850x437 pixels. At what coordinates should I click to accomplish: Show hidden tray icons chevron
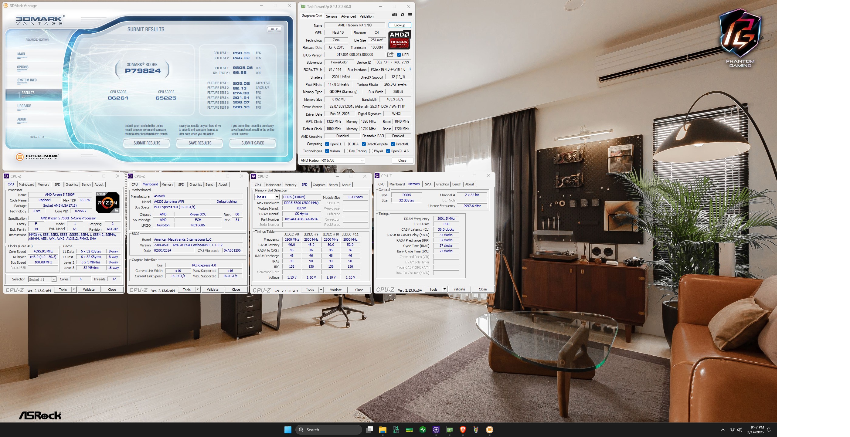[722, 430]
